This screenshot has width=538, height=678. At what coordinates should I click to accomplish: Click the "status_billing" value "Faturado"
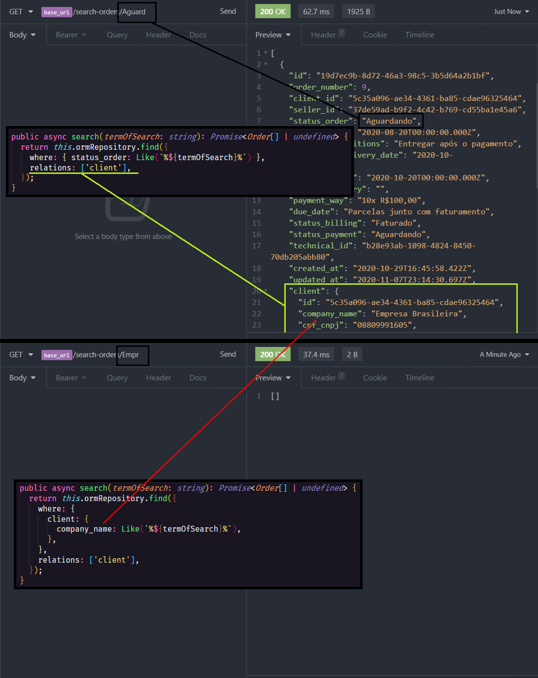coord(393,223)
